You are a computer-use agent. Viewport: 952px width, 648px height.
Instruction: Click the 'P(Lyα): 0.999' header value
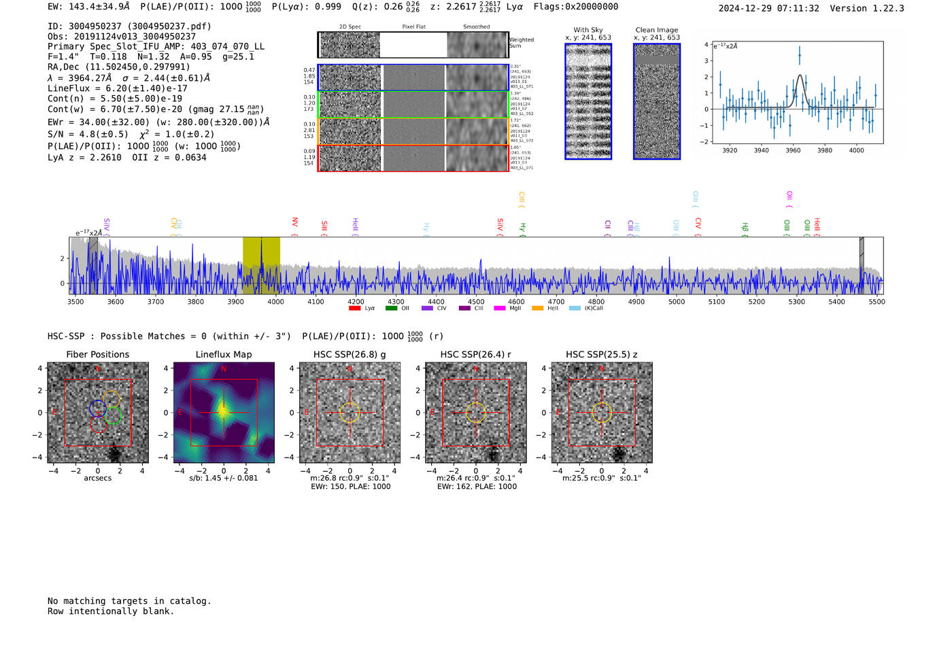click(307, 7)
